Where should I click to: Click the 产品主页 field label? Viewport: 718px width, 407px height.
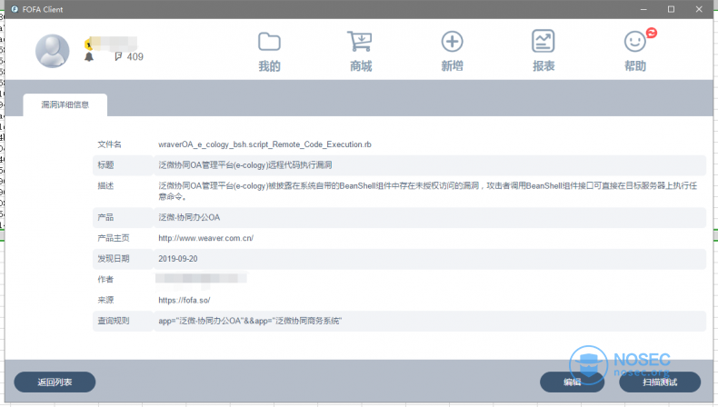(x=113, y=238)
